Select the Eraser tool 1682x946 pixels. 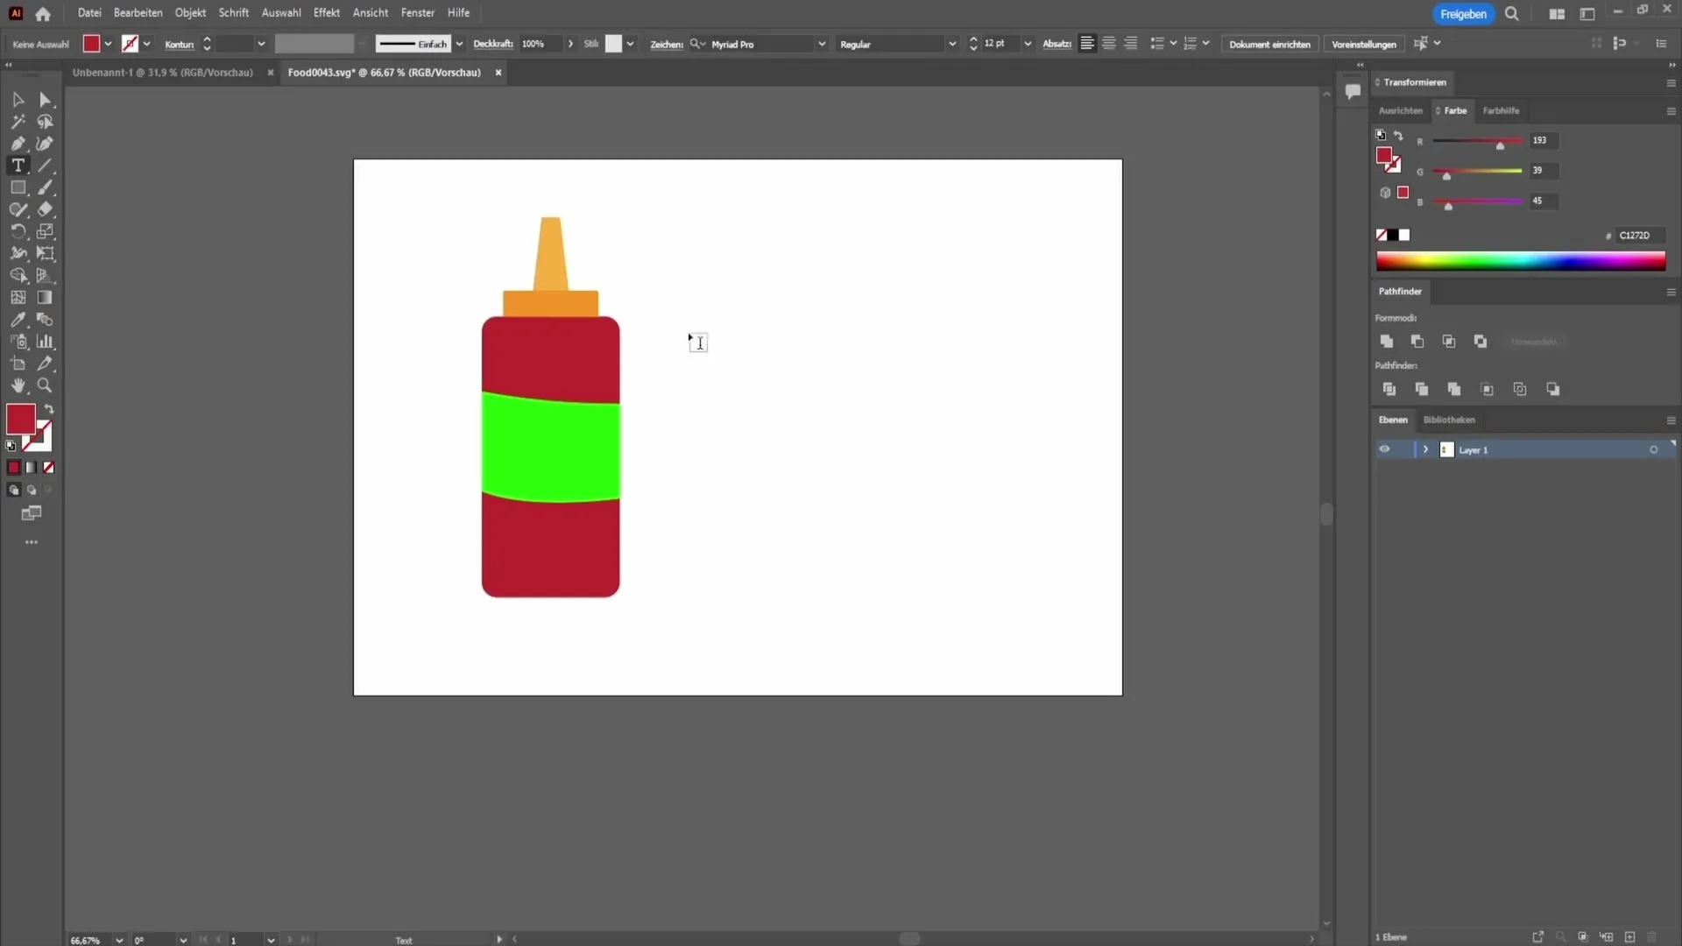point(46,209)
